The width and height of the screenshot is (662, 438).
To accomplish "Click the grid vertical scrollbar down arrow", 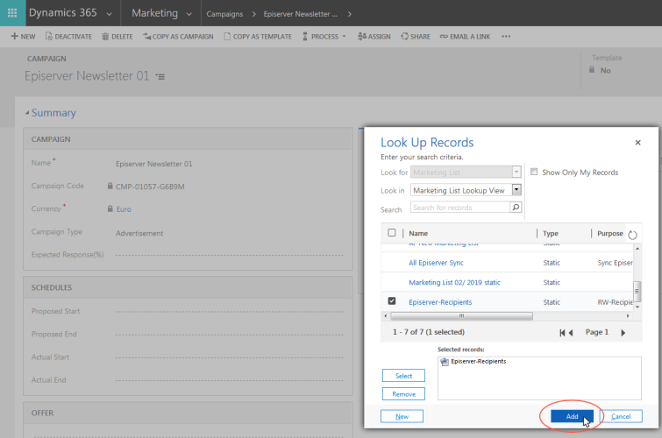I will point(637,307).
